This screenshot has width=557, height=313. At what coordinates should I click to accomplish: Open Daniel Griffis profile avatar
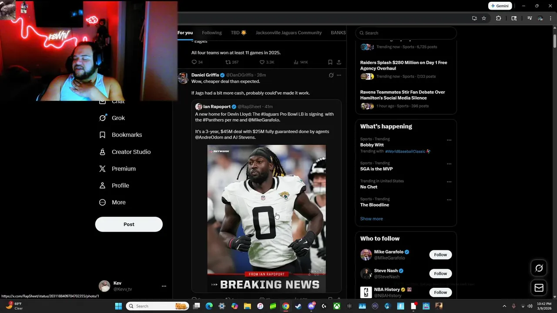(183, 78)
